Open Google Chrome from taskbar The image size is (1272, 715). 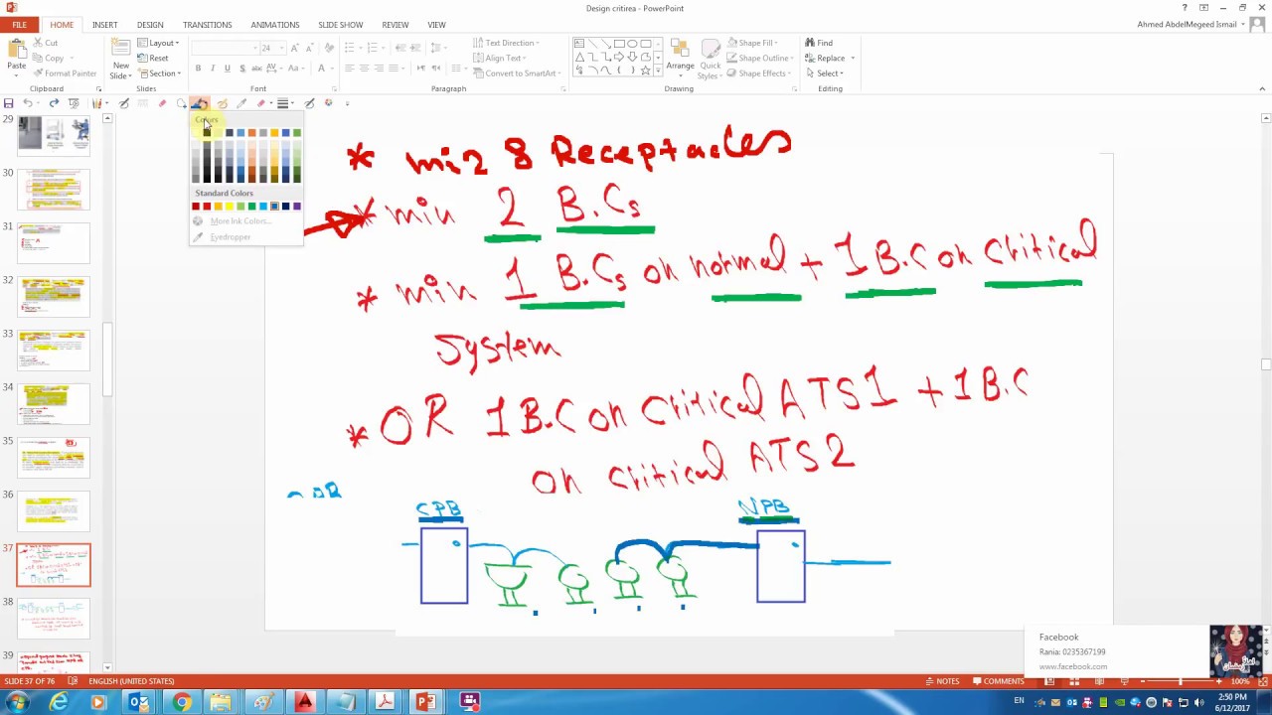click(x=181, y=703)
